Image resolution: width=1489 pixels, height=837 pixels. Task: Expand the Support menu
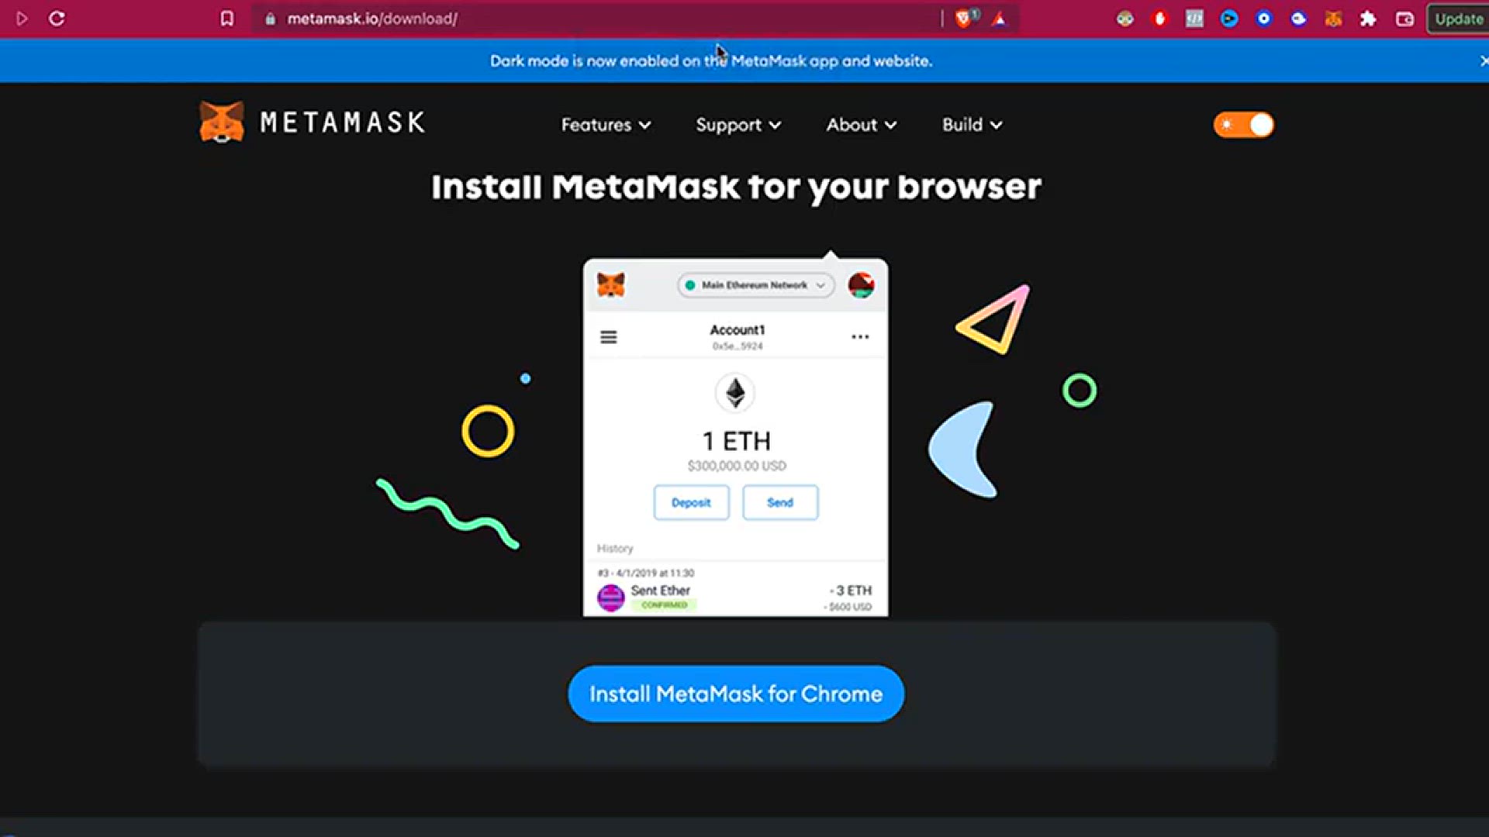click(x=738, y=125)
